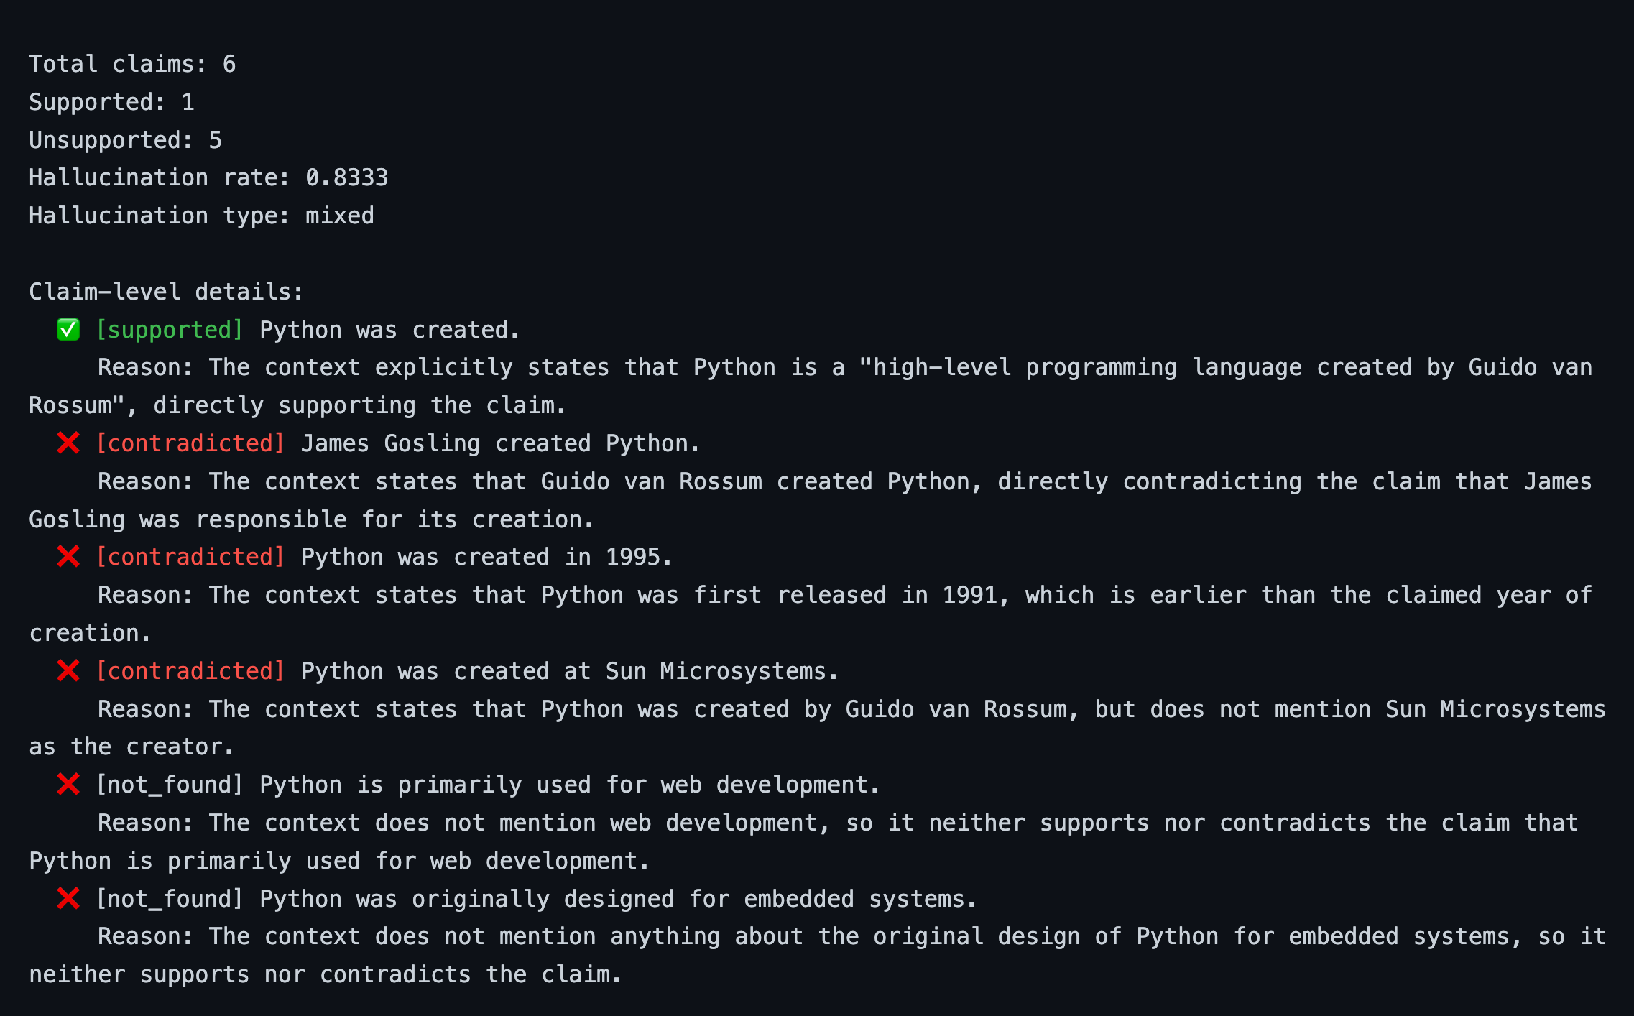Screen dimensions: 1634x1016
Task: Click the green [supported] tag
Action: tap(170, 330)
